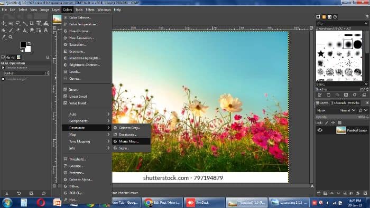Expand the Tone Mapping submenu
The width and height of the screenshot is (370, 208).
click(x=87, y=141)
